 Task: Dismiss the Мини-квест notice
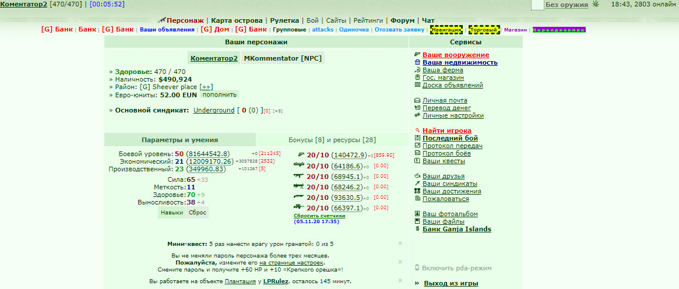click(x=400, y=243)
